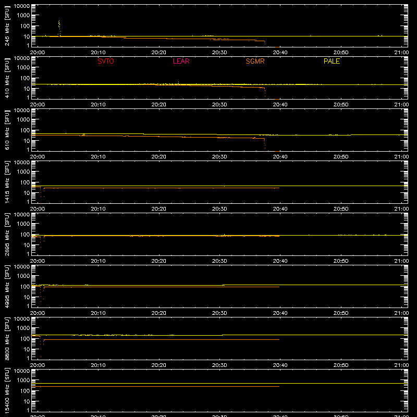Click 20:00 label beneath the 610 MHz panel
The width and height of the screenshot is (417, 417).
(37, 157)
